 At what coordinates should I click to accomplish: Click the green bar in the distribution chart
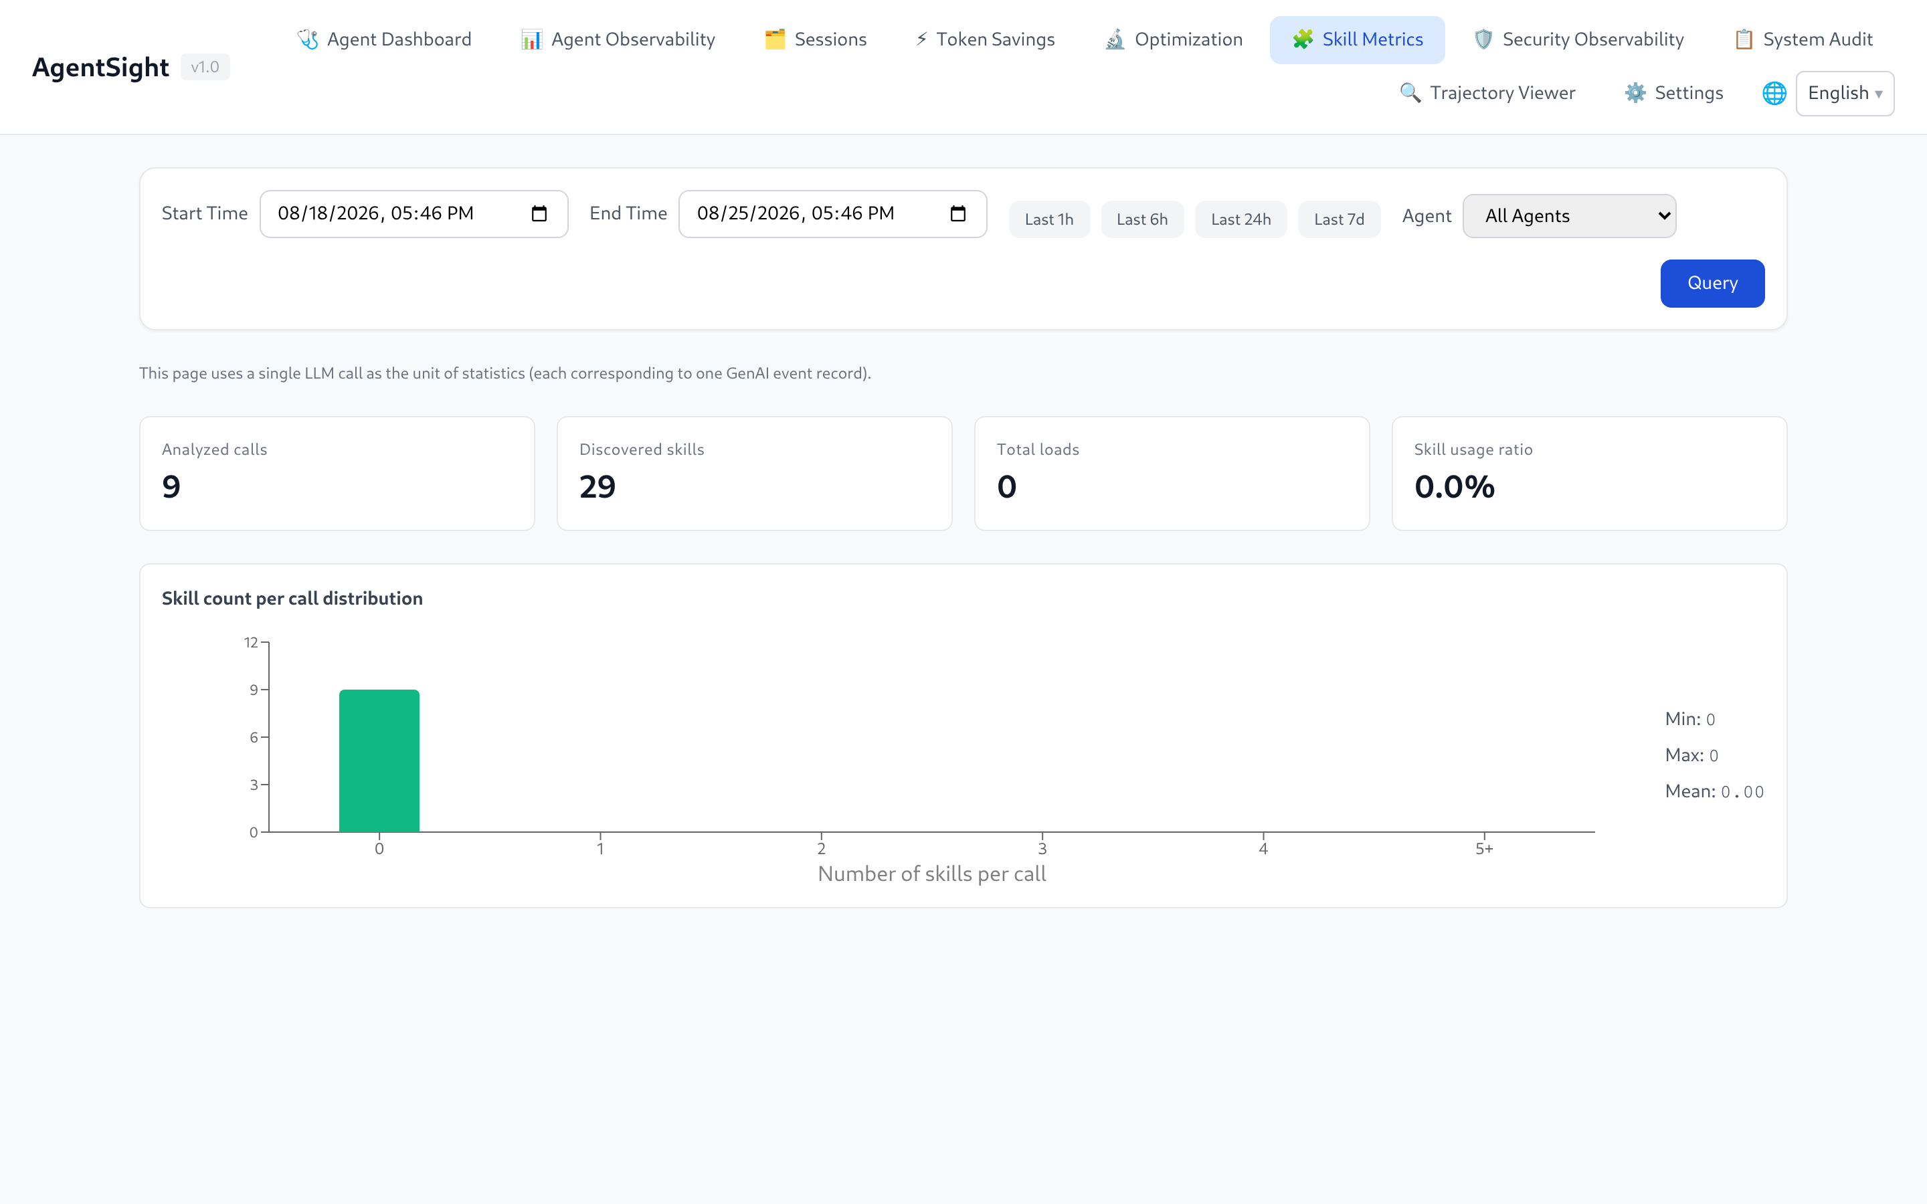click(379, 761)
